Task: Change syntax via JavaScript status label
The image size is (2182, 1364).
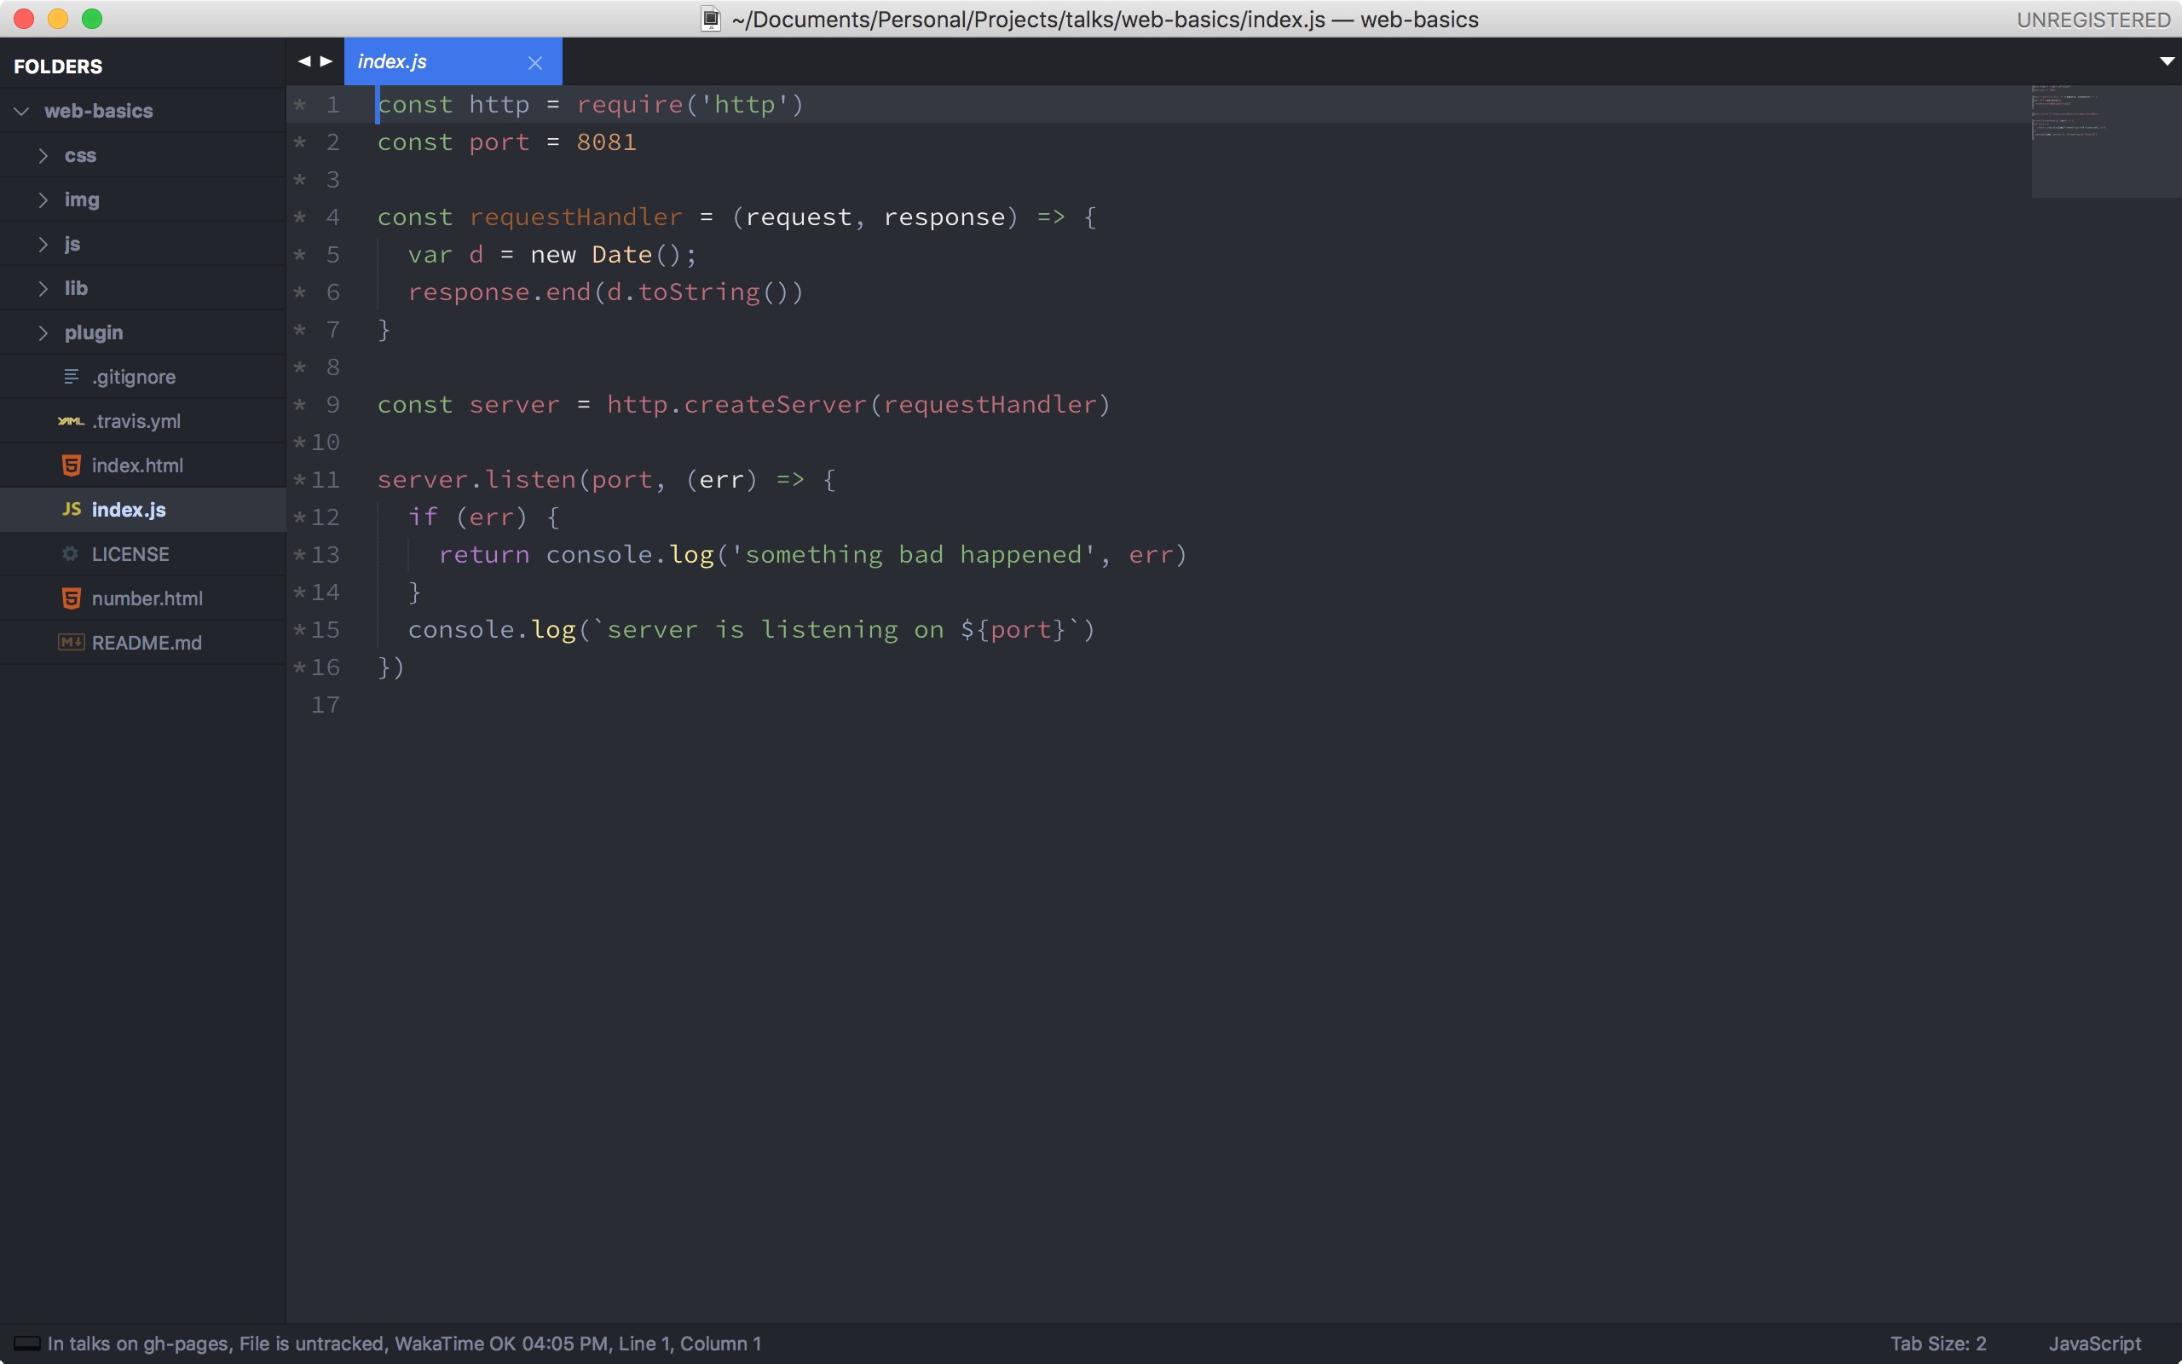Action: coord(2093,1344)
